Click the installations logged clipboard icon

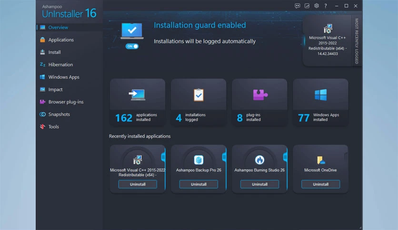click(199, 95)
